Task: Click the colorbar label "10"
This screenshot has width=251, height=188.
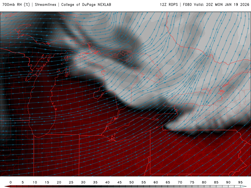Action: point(35,182)
